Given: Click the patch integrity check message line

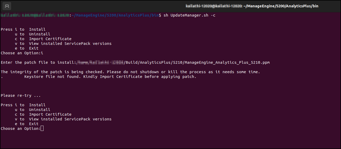Looking at the screenshot, I should (x=130, y=72).
